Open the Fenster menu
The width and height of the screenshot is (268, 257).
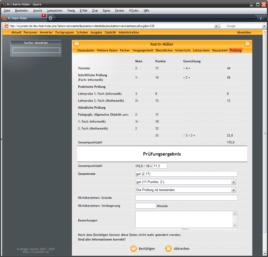[120, 11]
